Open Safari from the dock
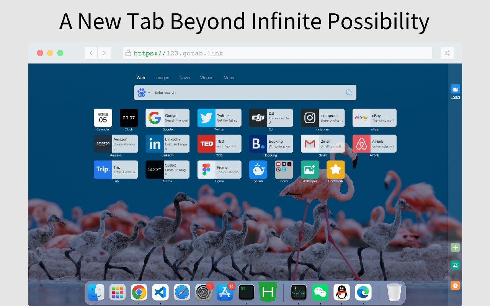 tap(182, 293)
